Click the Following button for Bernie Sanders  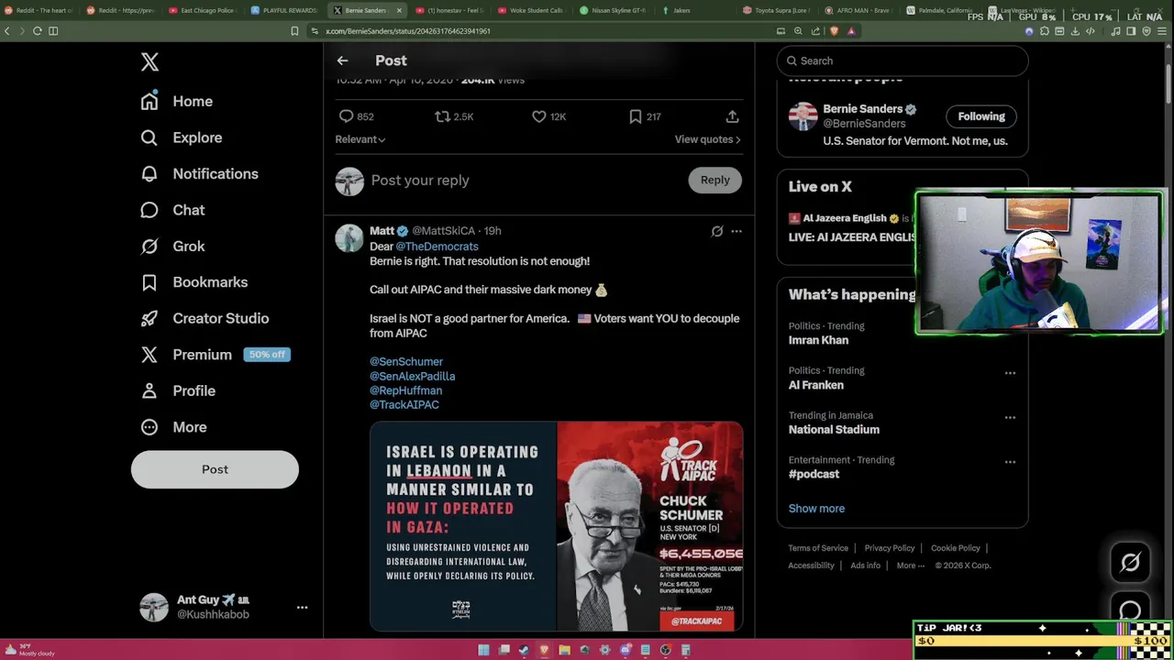981,116
